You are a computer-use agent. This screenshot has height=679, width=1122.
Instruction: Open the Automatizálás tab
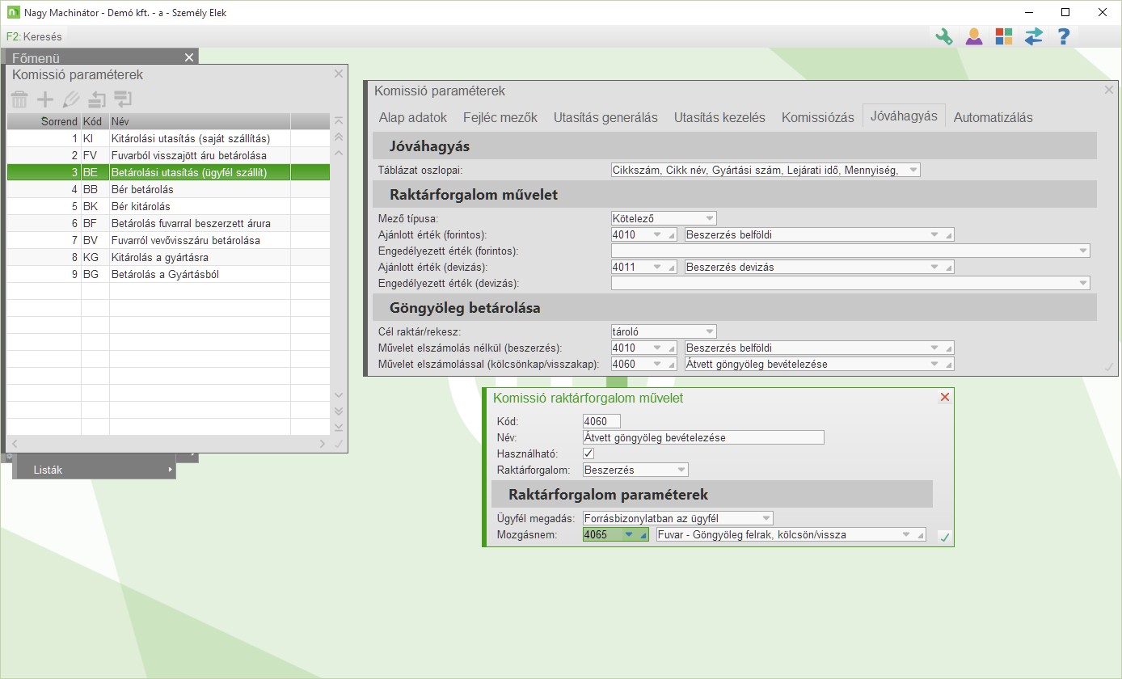993,117
